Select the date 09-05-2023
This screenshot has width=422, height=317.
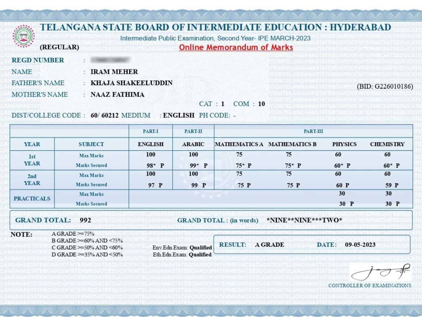(360, 244)
